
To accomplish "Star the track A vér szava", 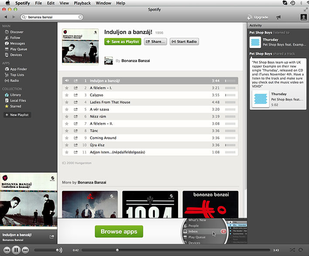I will [67, 109].
